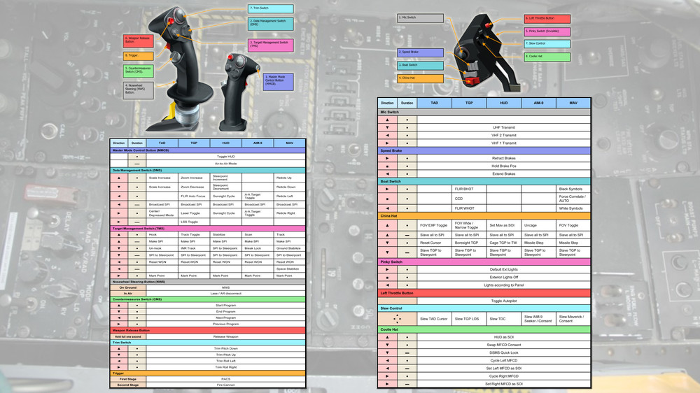Image resolution: width=700 pixels, height=393 pixels.
Task: Click the 'Trim Pitch Down' cell
Action: [226, 349]
